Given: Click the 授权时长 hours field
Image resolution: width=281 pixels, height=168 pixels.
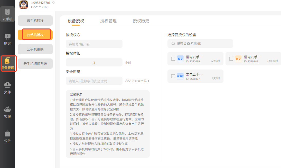Looking at the screenshot, I should (x=94, y=63).
